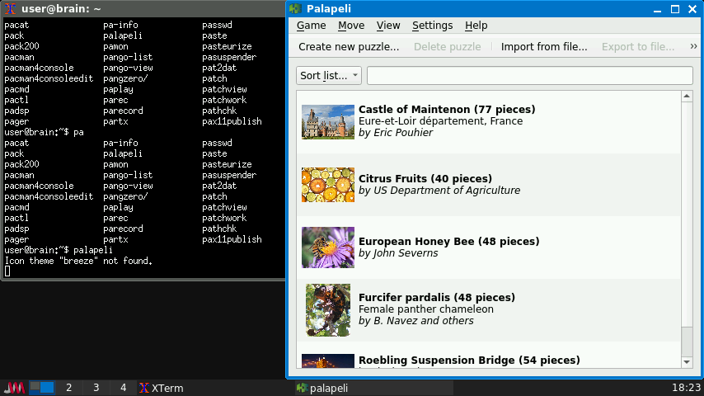
Task: Switch to workspace 3 in the pager
Action: (x=96, y=388)
